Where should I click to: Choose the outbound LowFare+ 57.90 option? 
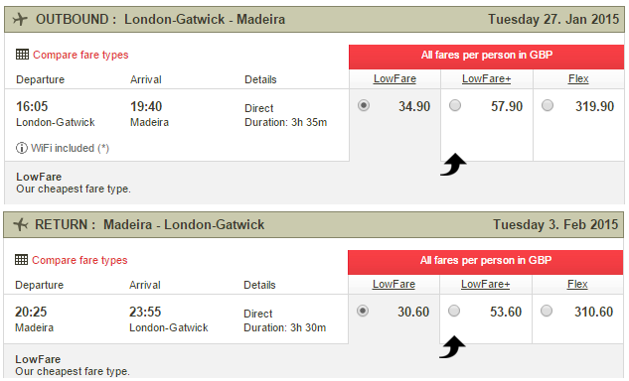coord(455,105)
